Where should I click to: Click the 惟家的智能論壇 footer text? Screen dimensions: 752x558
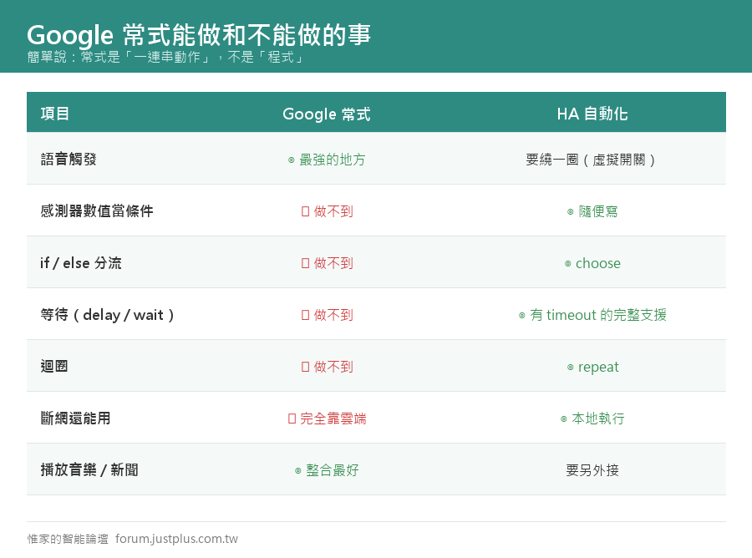tap(68, 540)
